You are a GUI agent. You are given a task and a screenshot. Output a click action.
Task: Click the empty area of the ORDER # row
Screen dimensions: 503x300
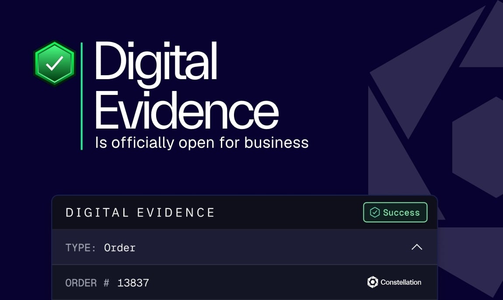(254, 283)
